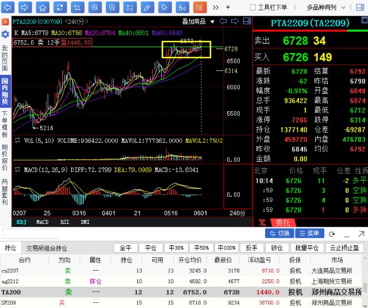Toggle the MACD indicator switch icon
368x308 pixels.
click(x=17, y=169)
